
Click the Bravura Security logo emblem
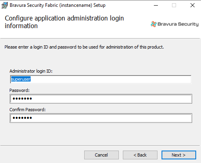pos(153,24)
